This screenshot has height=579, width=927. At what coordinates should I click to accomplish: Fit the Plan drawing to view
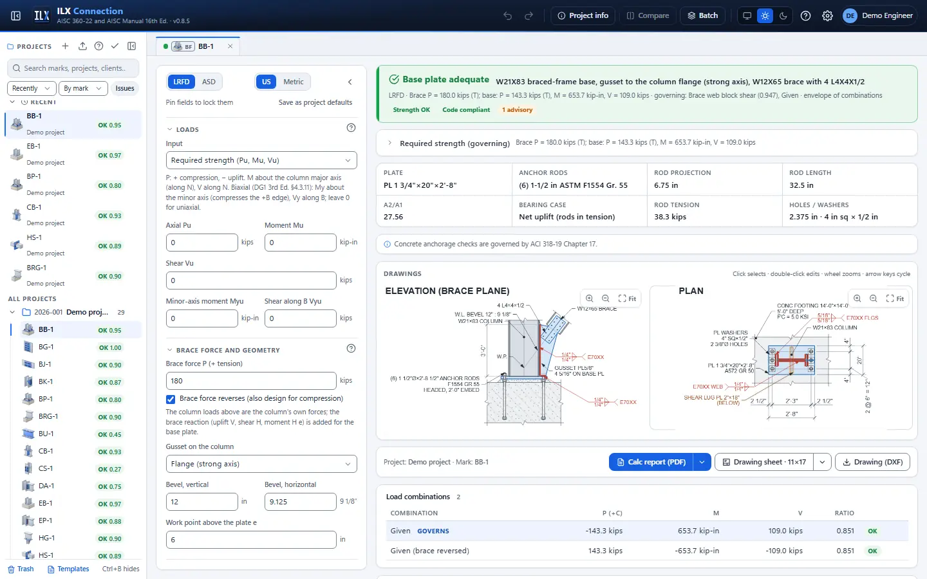(895, 299)
